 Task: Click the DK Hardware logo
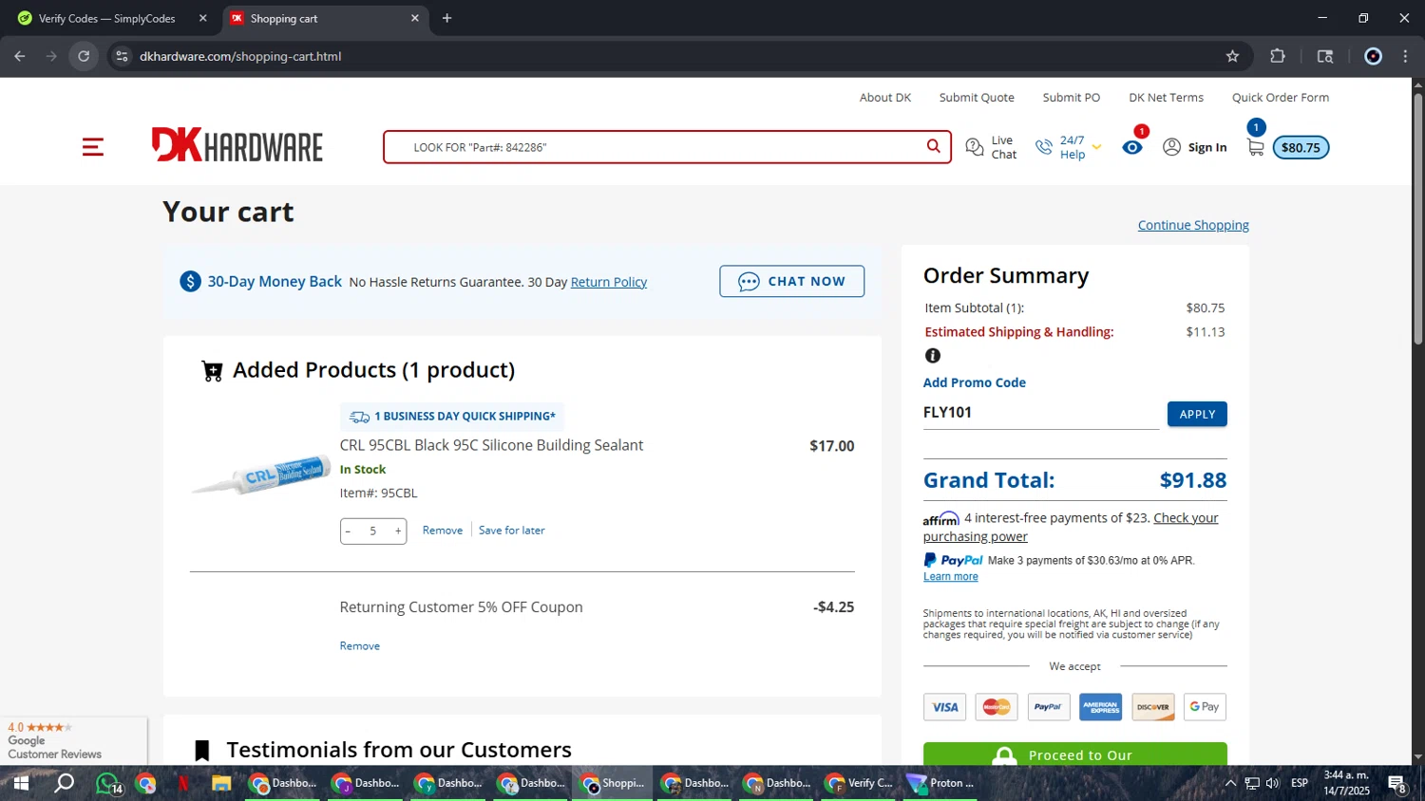pyautogui.click(x=237, y=145)
